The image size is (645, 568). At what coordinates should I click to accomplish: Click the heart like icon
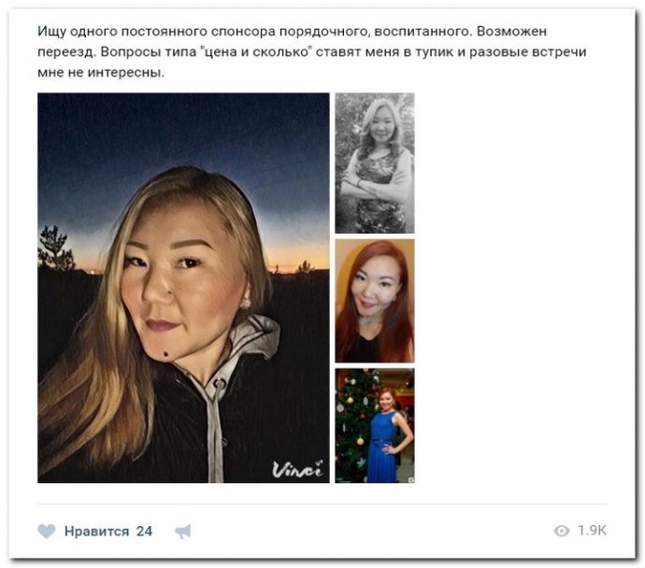(47, 531)
